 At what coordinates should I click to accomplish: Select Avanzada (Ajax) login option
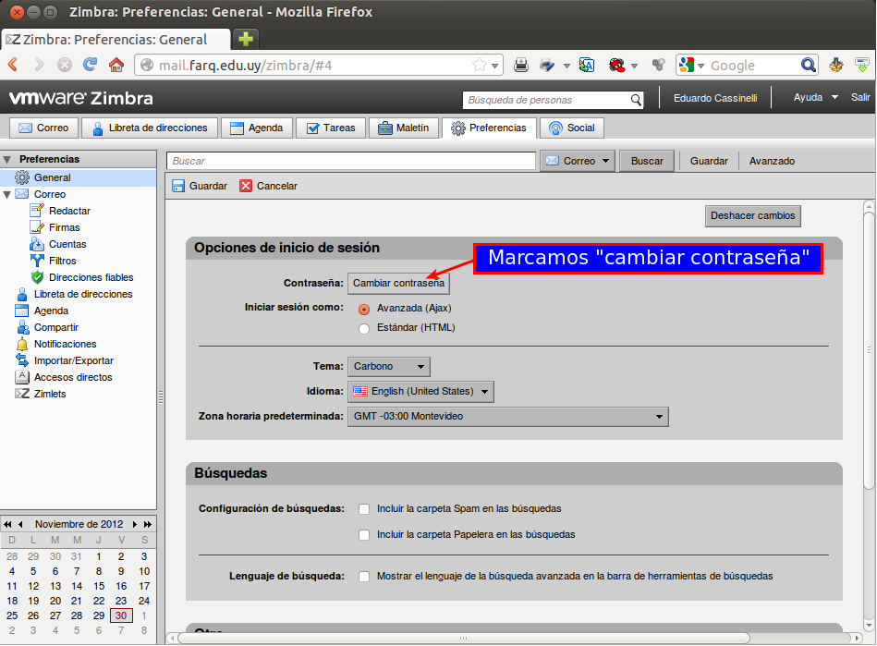364,309
